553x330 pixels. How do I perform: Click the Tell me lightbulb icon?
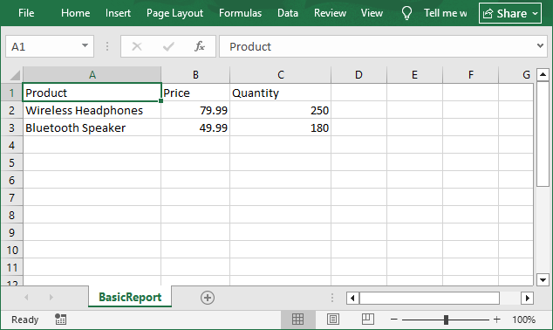[406, 13]
